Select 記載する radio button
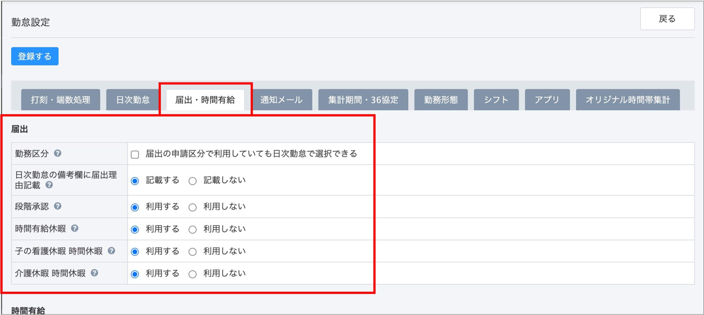Image resolution: width=704 pixels, height=315 pixels. click(x=135, y=181)
